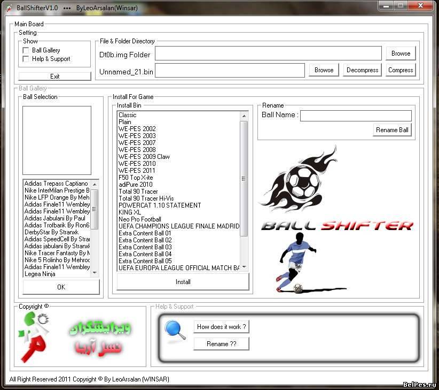Screen dimensions: 439x390
Task: Select DerbyStar By Stranxk ball
Action: point(57,232)
